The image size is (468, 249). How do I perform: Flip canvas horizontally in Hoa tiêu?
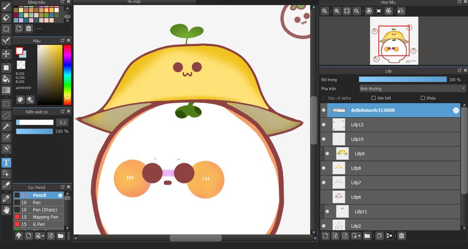[401, 11]
